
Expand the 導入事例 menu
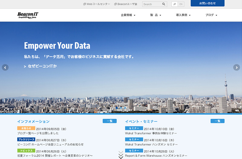183,15
